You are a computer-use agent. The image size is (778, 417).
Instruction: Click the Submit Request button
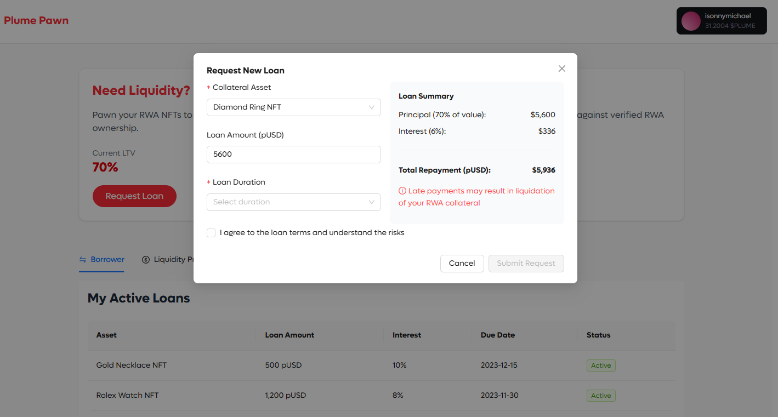526,264
